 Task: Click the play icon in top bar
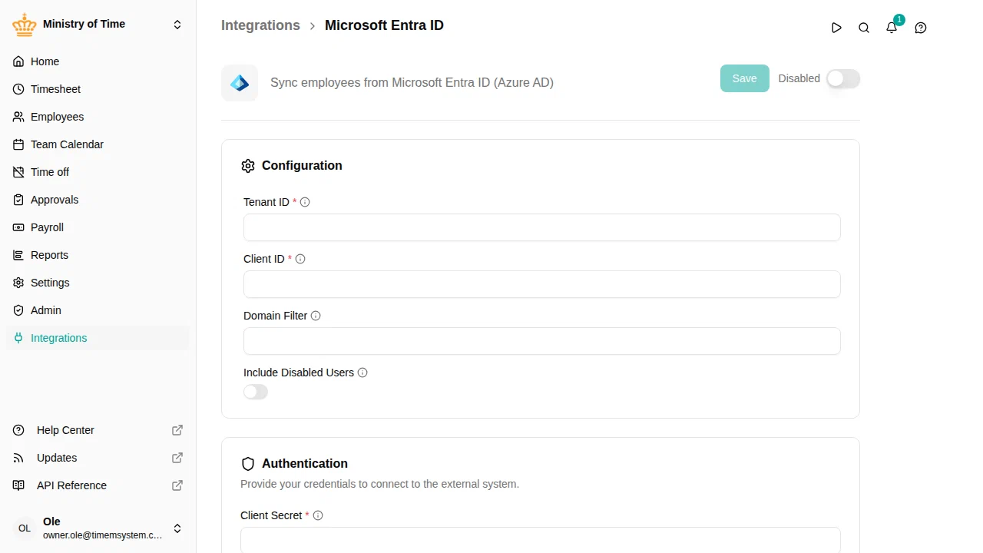(836, 28)
